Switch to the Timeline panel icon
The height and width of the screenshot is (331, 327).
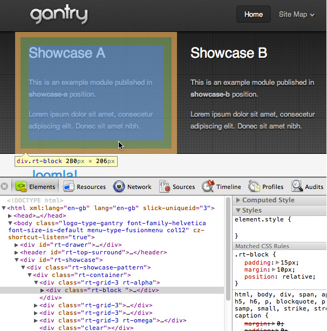pyautogui.click(x=208, y=187)
